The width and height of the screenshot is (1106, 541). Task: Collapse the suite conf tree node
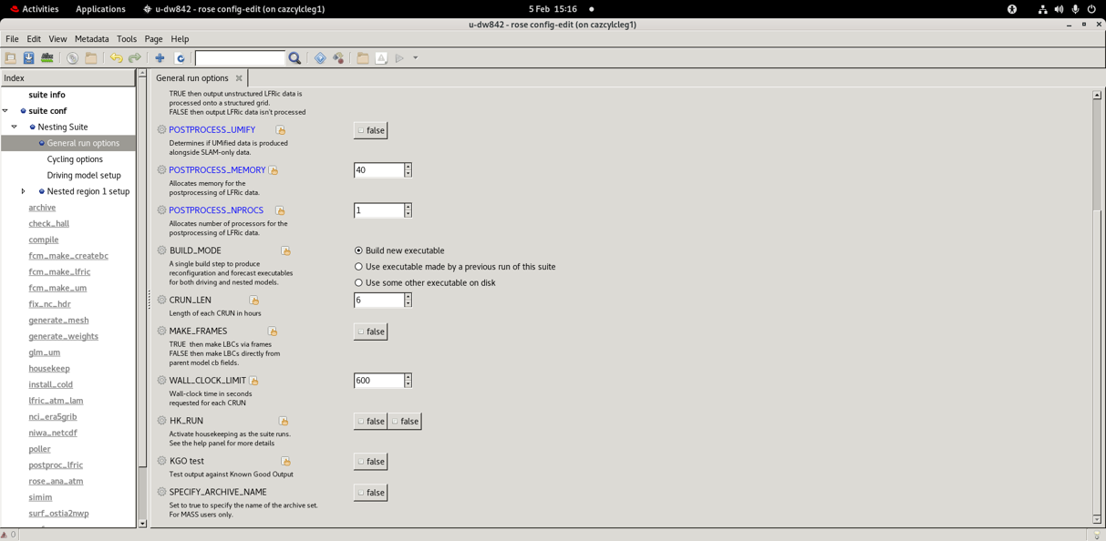click(5, 111)
